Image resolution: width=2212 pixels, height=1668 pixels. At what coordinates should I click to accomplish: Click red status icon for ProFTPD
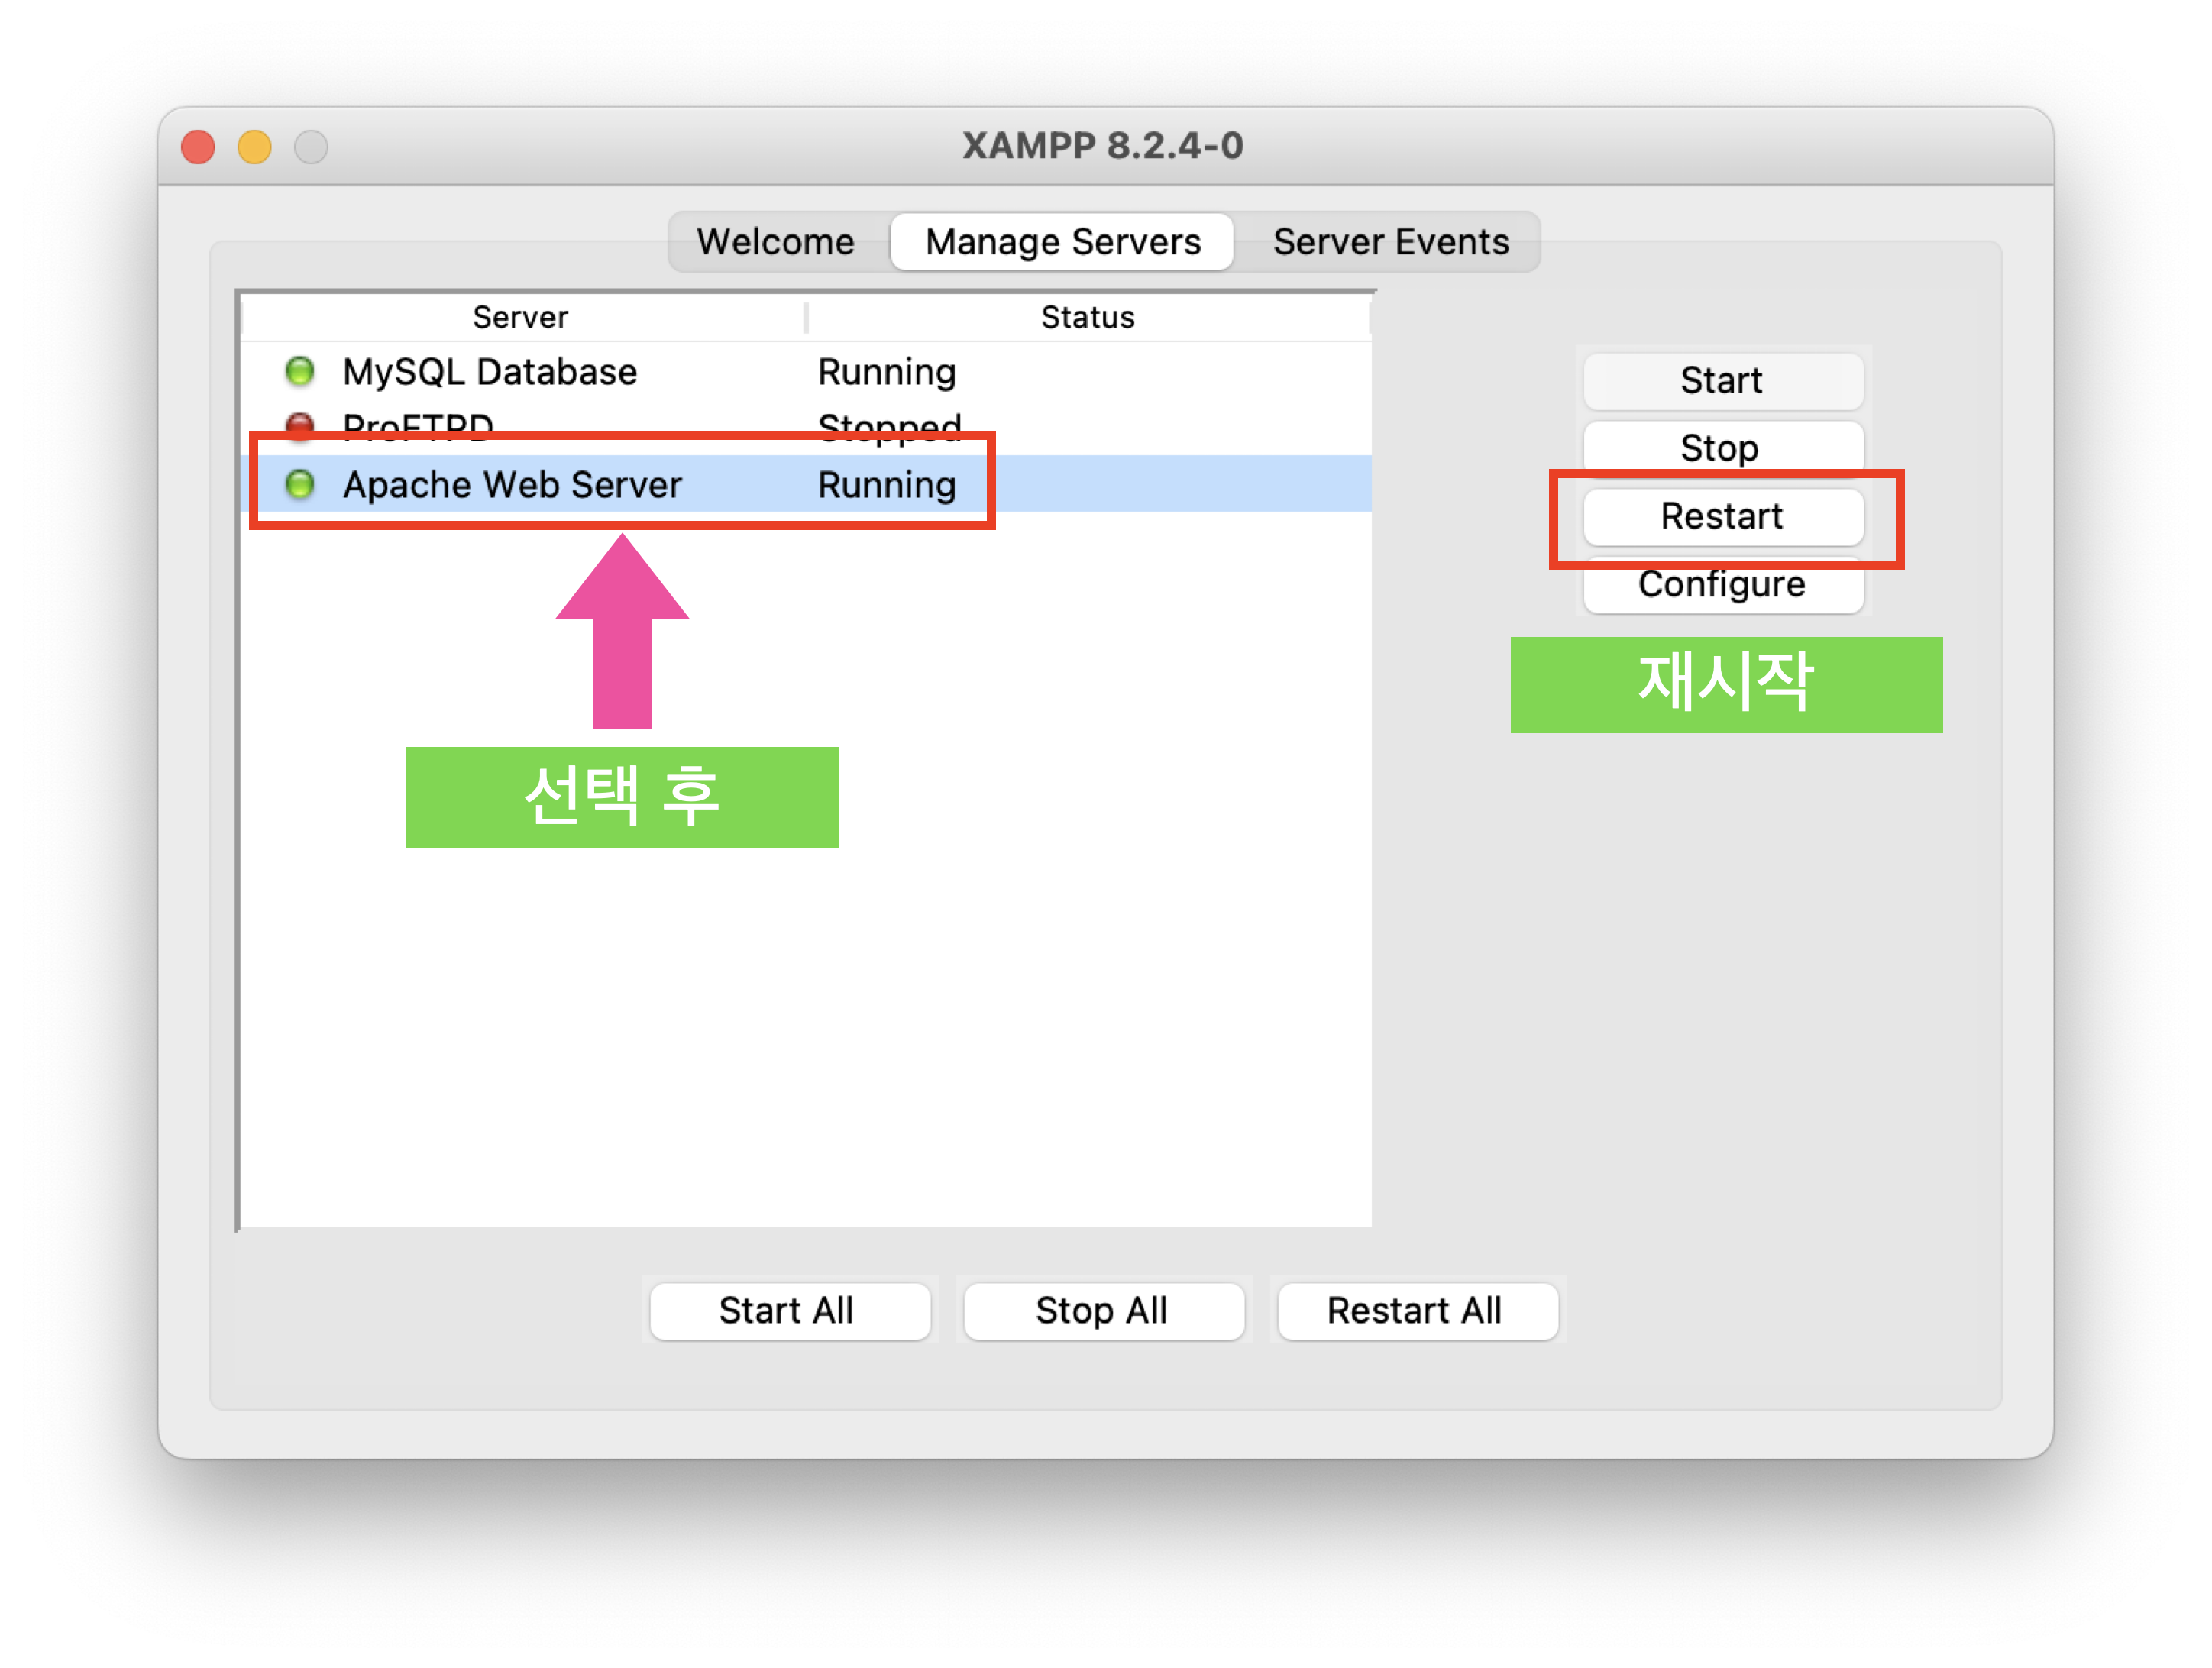click(x=299, y=425)
